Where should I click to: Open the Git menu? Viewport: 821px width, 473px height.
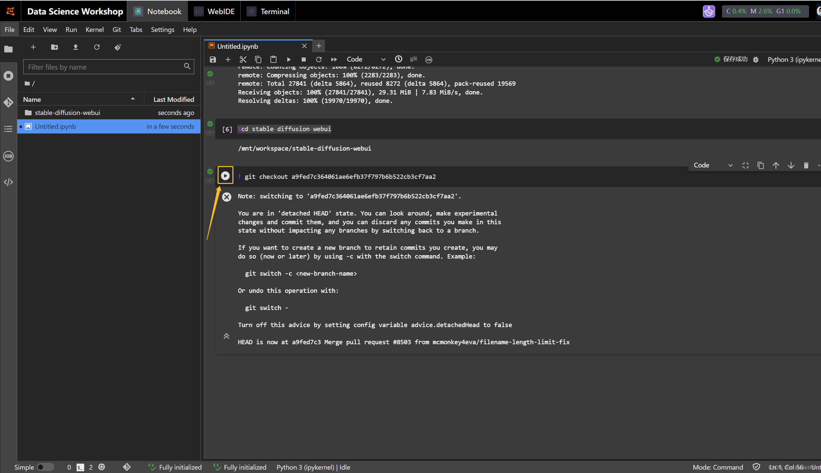116,30
